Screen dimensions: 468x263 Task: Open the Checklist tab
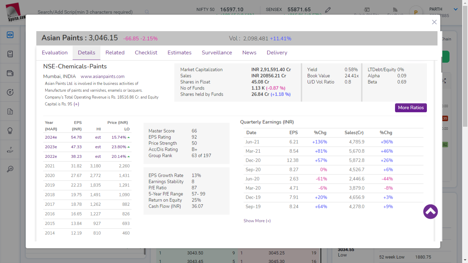coord(146,52)
